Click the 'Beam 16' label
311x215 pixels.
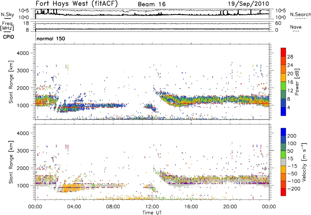click(x=152, y=4)
